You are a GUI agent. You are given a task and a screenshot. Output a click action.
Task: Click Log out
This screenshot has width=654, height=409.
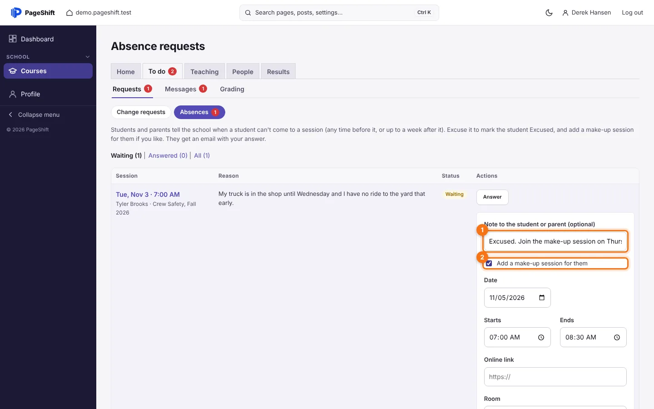pyautogui.click(x=632, y=13)
